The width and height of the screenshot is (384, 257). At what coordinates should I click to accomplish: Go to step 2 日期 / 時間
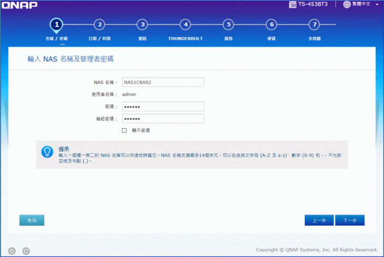[x=100, y=24]
